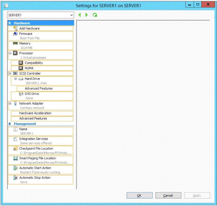
Task: Select the DVD Drive item
Action: tap(42, 96)
